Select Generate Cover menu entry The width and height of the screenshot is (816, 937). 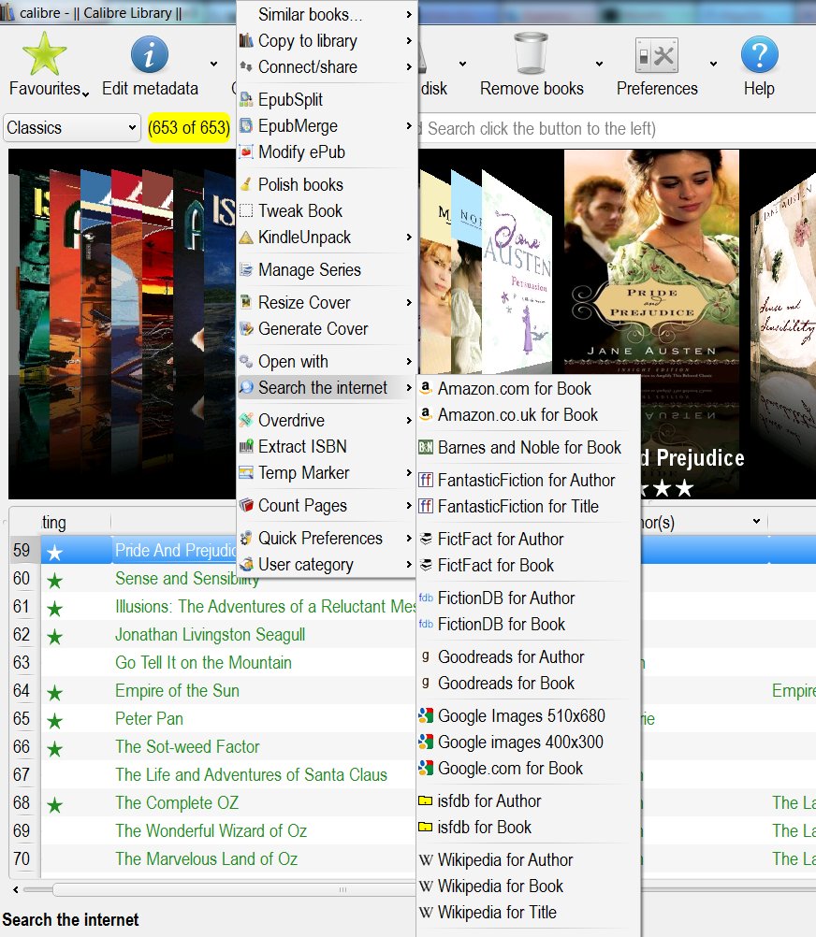click(x=327, y=328)
